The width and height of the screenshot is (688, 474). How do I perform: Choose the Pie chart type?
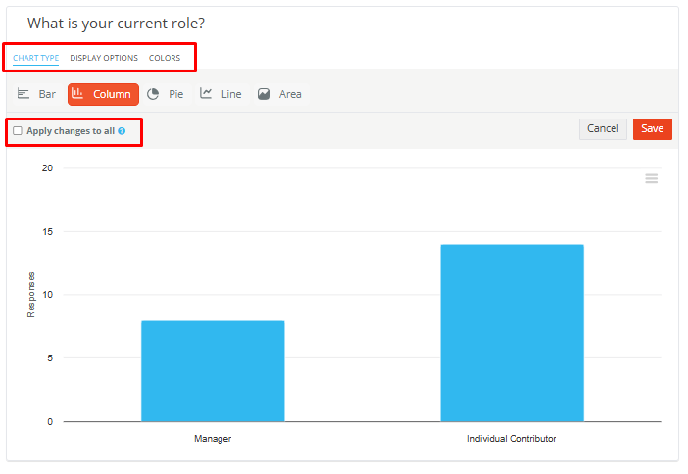coord(165,94)
